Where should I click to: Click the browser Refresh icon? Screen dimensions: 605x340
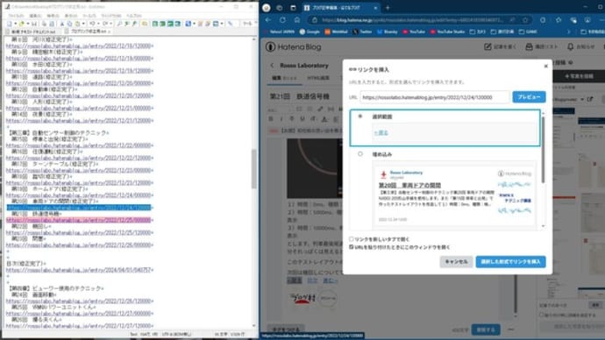[282, 20]
